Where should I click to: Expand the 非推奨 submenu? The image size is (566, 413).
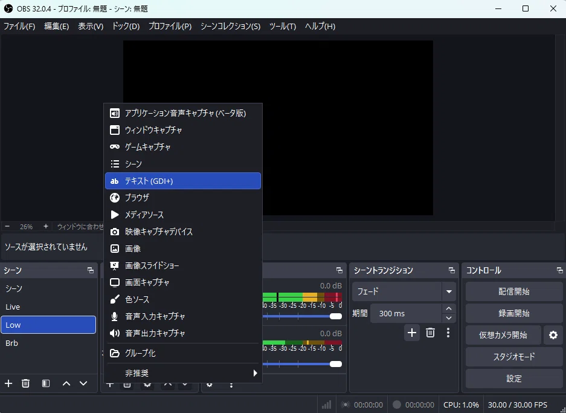[182, 373]
